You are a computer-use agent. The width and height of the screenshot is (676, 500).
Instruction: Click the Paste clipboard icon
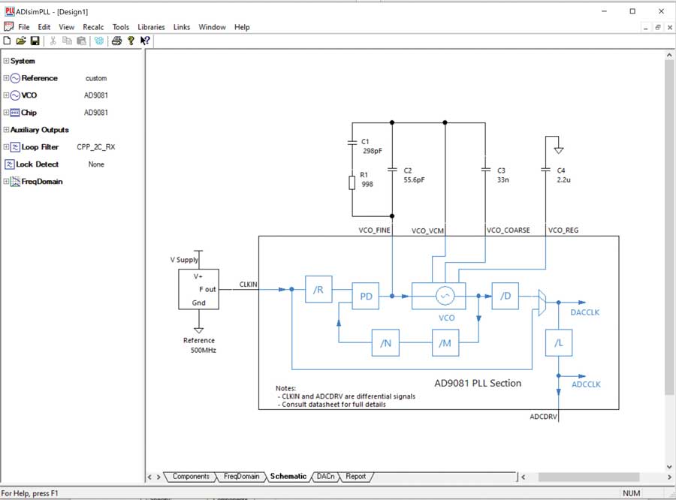pyautogui.click(x=81, y=41)
